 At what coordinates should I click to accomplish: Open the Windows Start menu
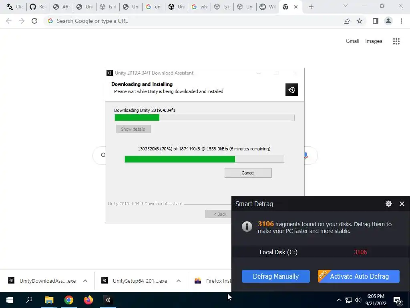click(x=10, y=300)
